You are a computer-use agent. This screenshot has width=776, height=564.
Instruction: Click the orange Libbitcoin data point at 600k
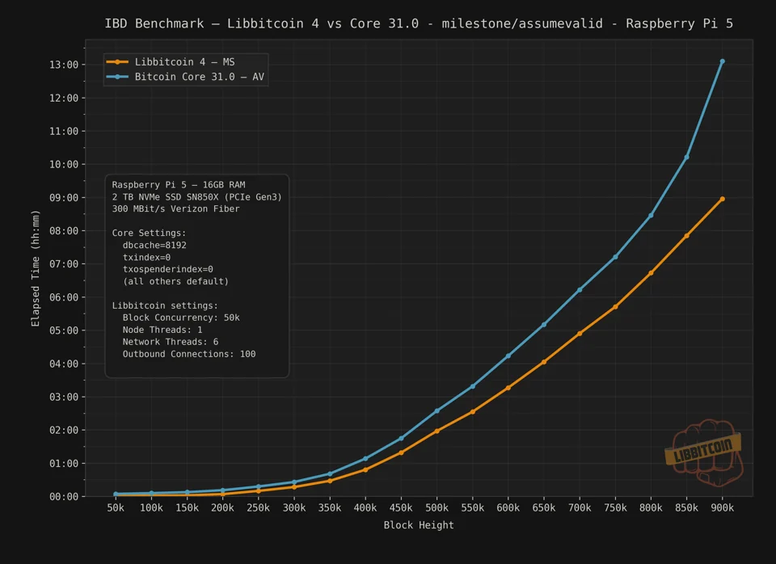point(508,388)
